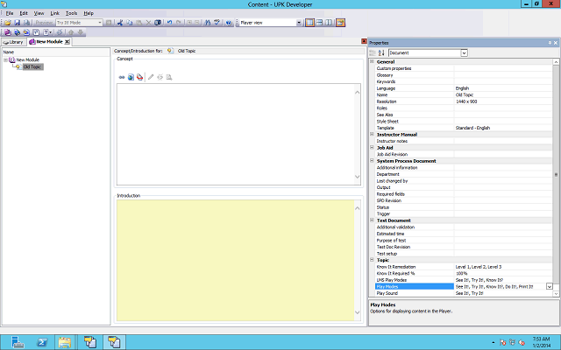Collapse the General properties section

click(372, 62)
